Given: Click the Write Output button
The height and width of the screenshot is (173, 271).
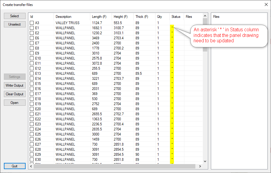Looking at the screenshot, I should point(15,85).
